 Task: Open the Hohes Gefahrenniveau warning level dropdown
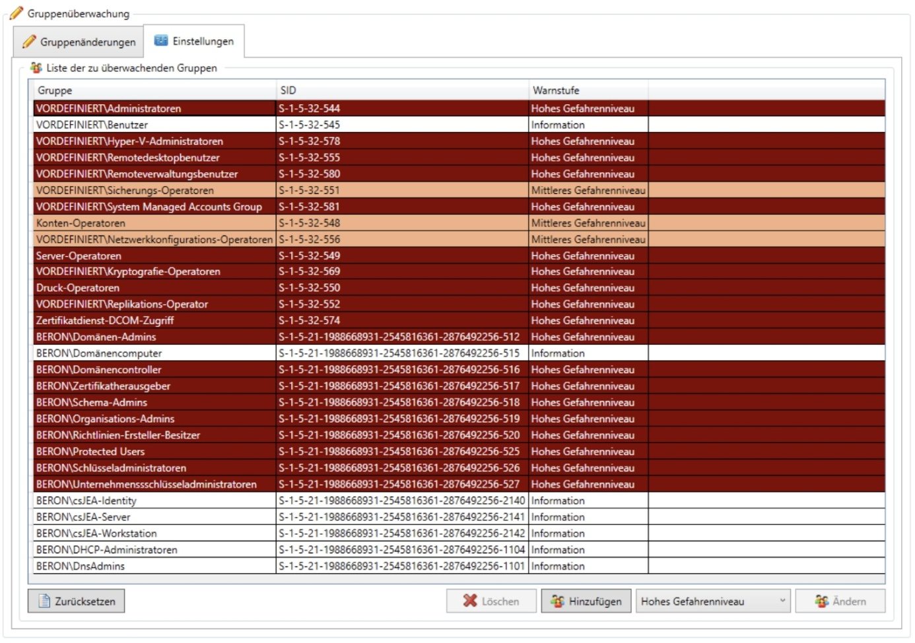pos(713,601)
